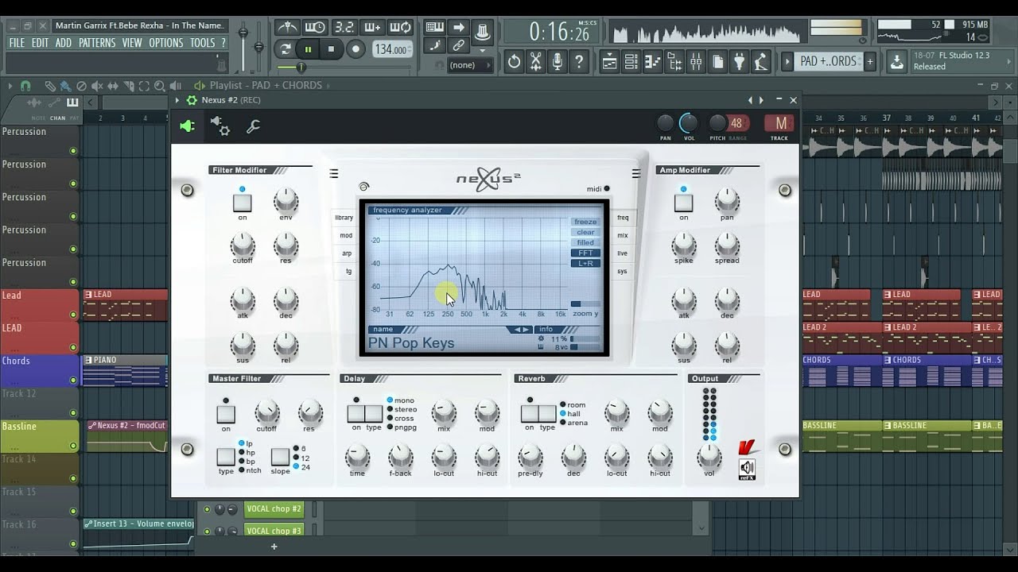Open detailed settings gear icon in Nexus wrapper
Screen dimensions: 1018x572
tap(220, 126)
